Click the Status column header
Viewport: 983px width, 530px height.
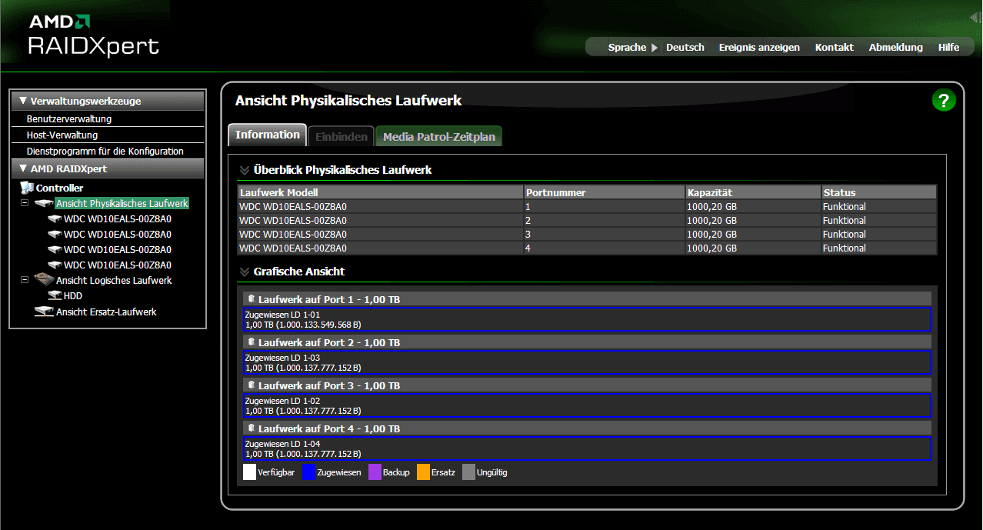pos(879,192)
